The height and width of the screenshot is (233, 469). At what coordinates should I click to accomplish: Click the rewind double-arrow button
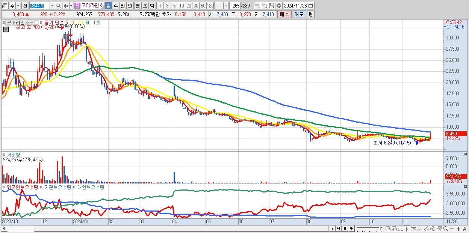click(x=339, y=228)
